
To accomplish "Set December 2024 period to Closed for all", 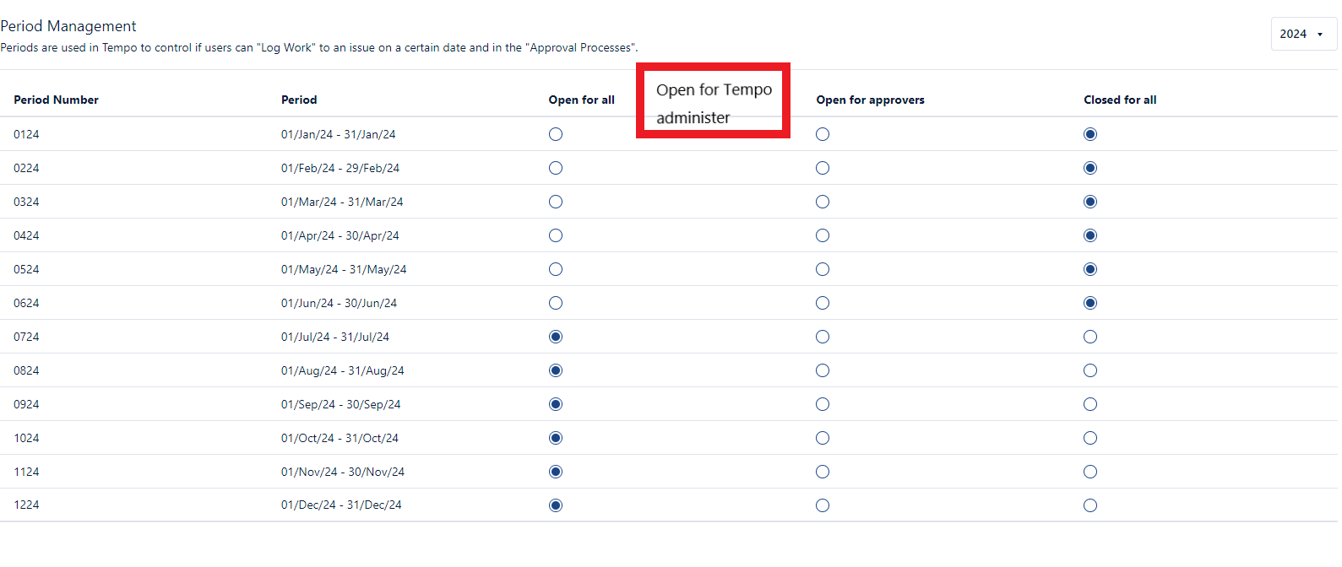I will click(1090, 505).
